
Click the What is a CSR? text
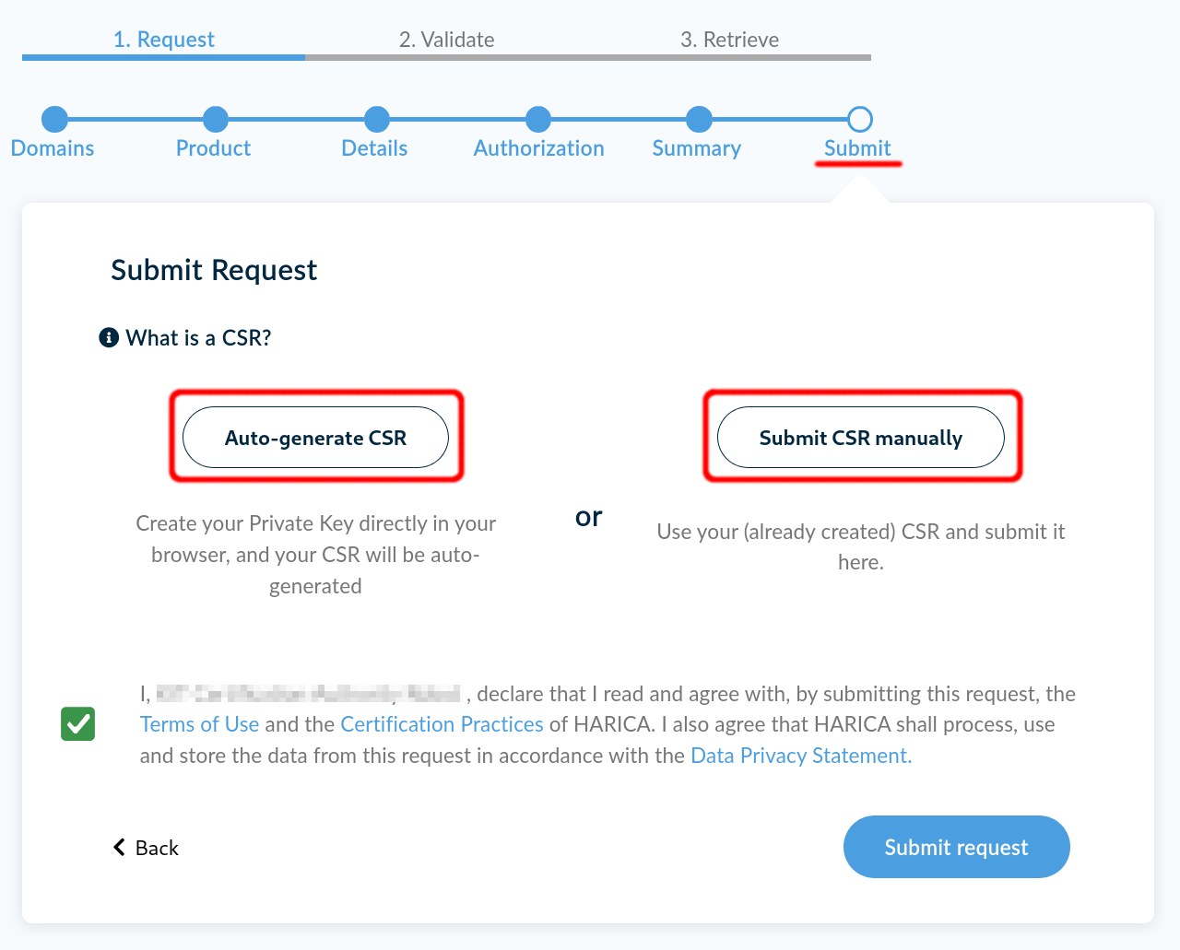pos(198,338)
